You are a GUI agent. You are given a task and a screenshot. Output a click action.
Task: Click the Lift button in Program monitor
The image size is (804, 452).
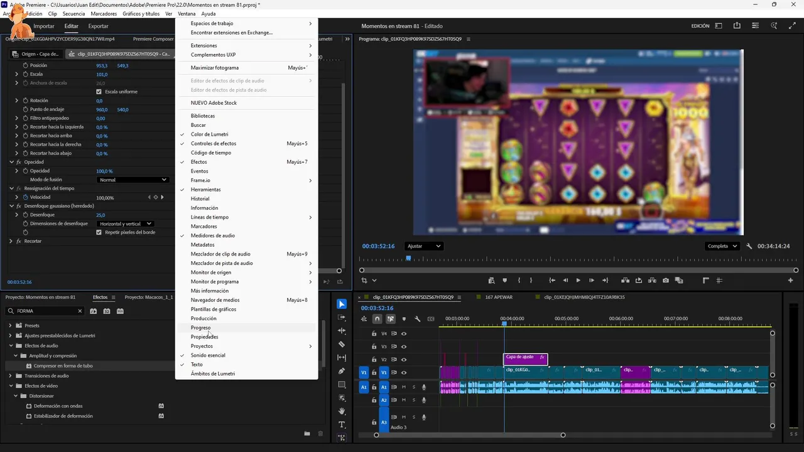(625, 281)
